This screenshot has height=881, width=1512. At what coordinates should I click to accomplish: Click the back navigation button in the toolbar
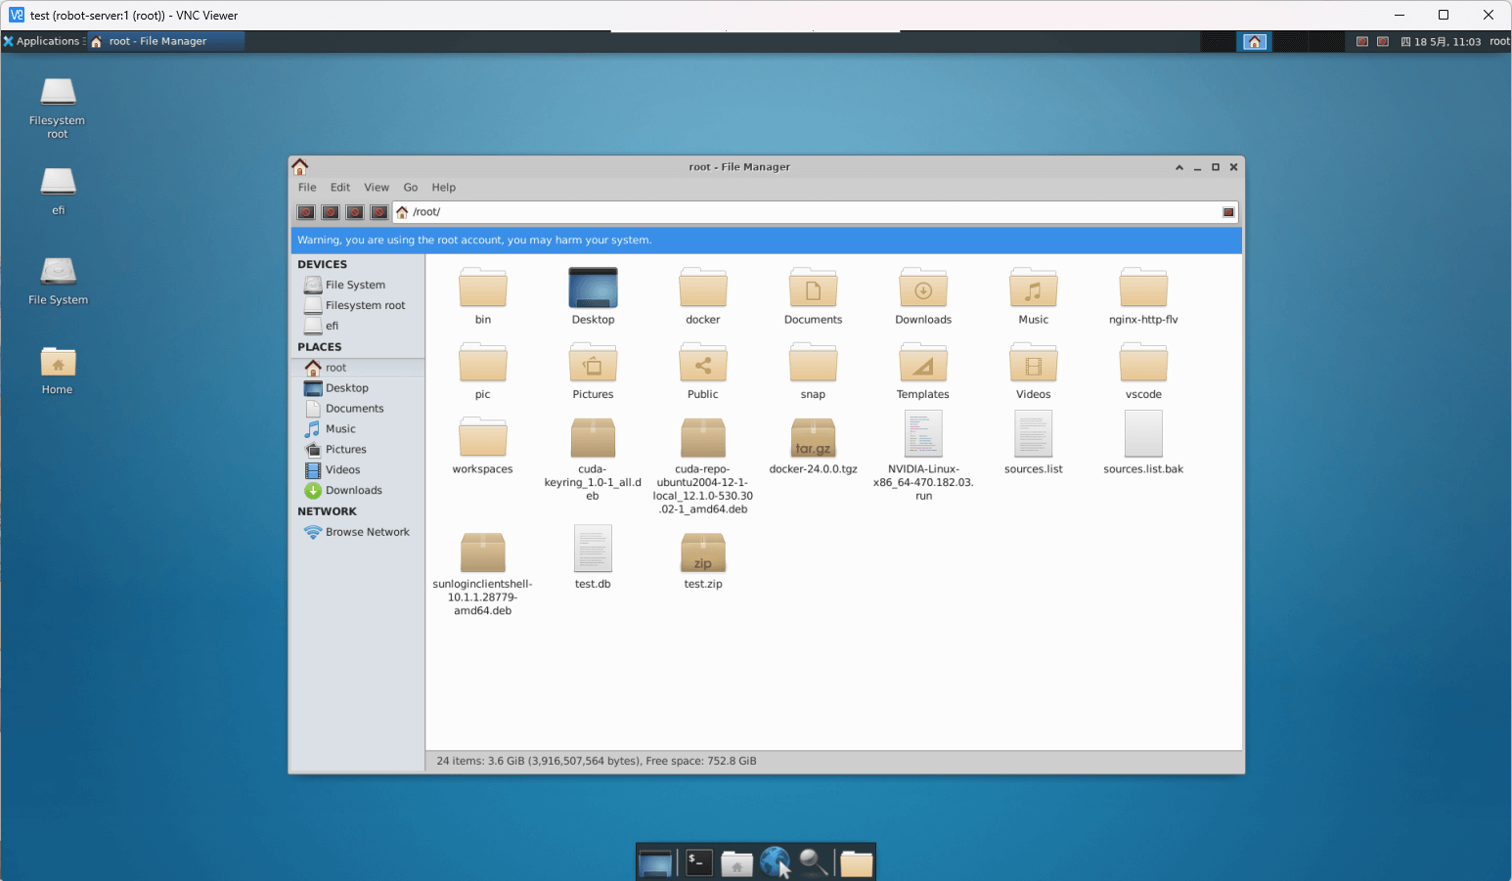pyautogui.click(x=305, y=212)
